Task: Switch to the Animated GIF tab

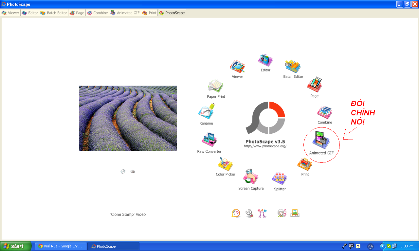Action: pos(125,13)
